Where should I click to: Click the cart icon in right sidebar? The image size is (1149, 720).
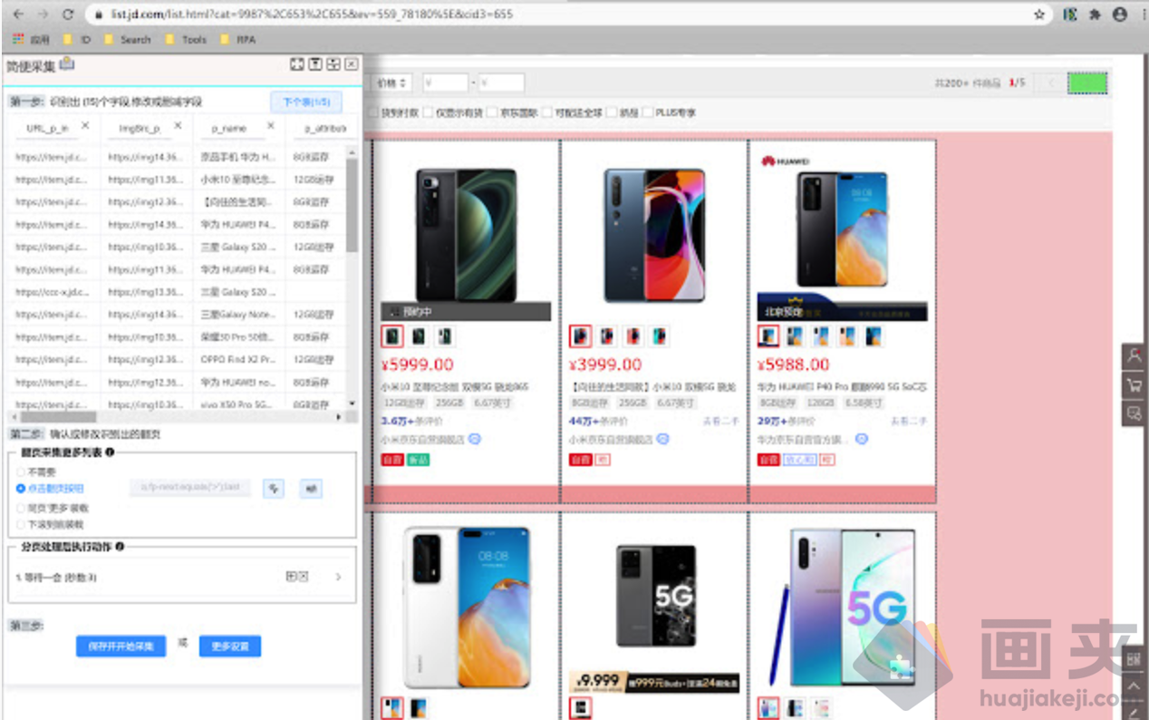(1134, 385)
